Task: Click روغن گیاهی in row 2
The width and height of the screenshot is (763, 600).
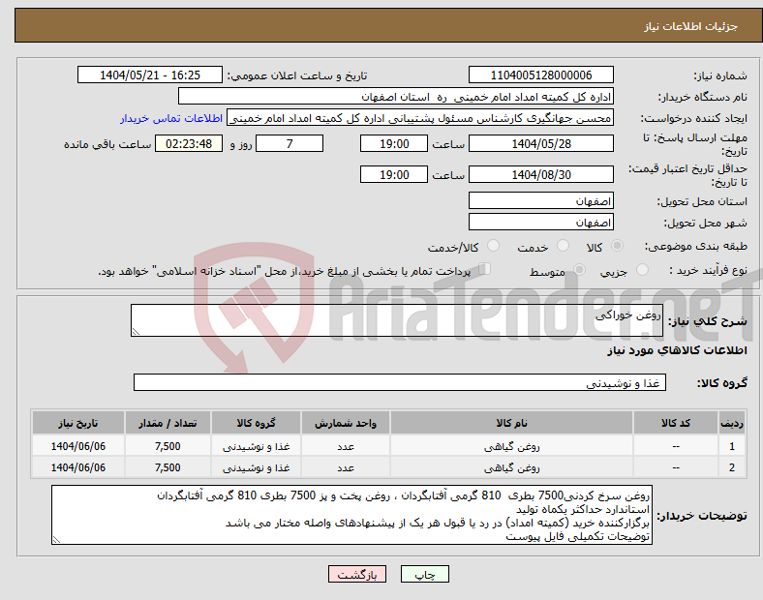Action: coord(511,467)
